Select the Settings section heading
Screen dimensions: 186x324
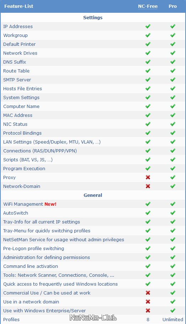[93, 17]
